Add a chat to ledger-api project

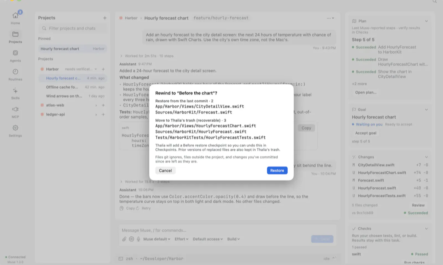click(x=103, y=114)
